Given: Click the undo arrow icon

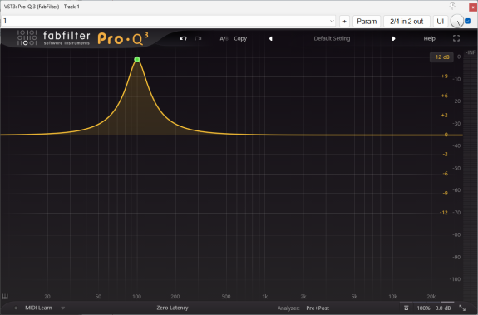Looking at the screenshot, I should [x=183, y=38].
